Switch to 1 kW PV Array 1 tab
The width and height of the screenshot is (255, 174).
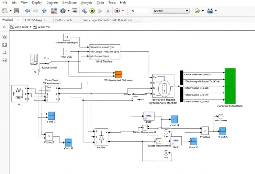tap(34, 20)
